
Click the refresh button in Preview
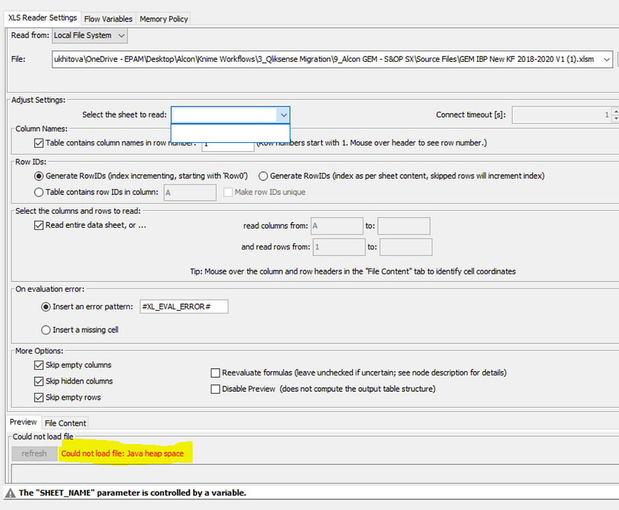(34, 454)
